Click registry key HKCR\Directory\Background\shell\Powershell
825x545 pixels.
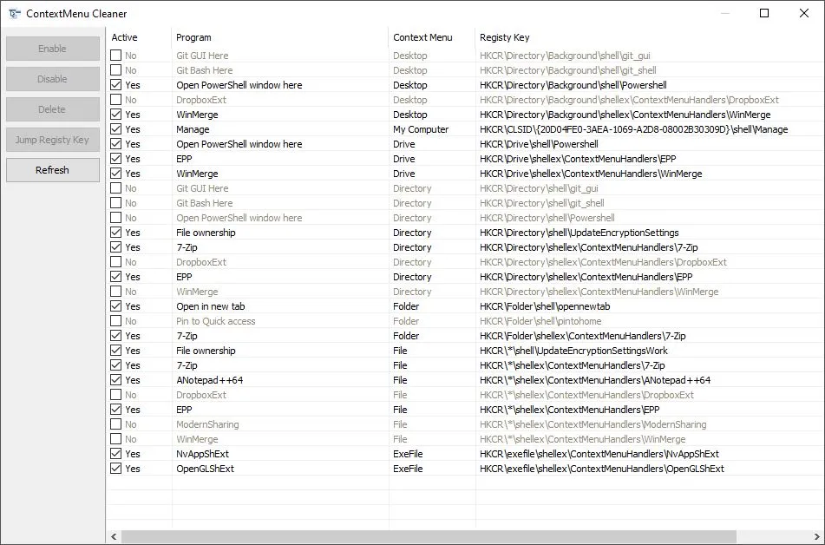click(573, 85)
